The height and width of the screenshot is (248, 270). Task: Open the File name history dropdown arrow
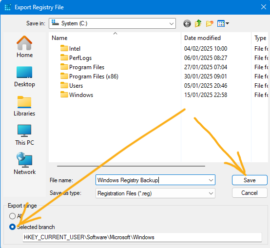pyautogui.click(x=211, y=180)
